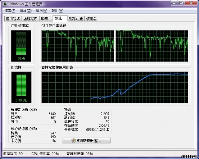Click the 資源監視器(R)... button

[86, 141]
